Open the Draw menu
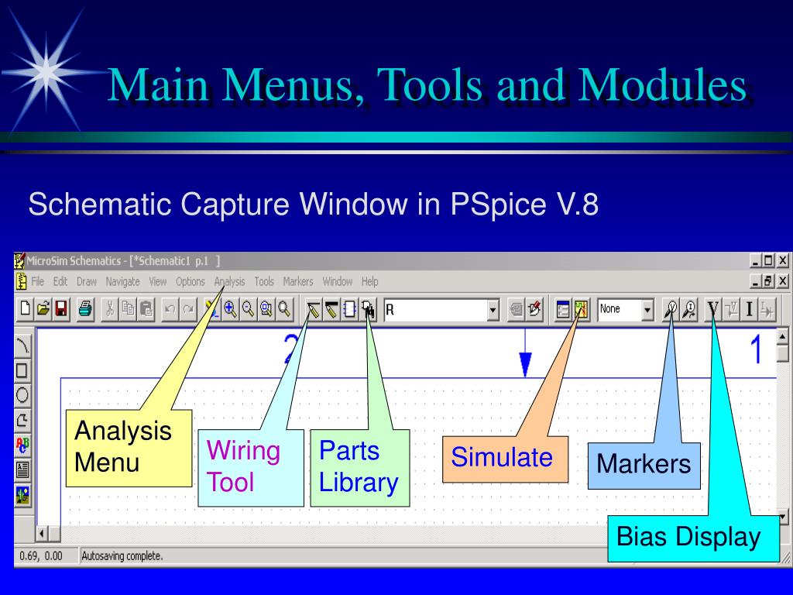 click(87, 281)
